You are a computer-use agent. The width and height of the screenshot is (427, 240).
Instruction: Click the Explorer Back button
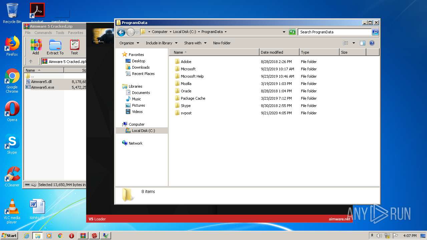tap(121, 32)
